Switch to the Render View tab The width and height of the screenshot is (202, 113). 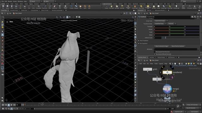pyautogui.click(x=24, y=10)
